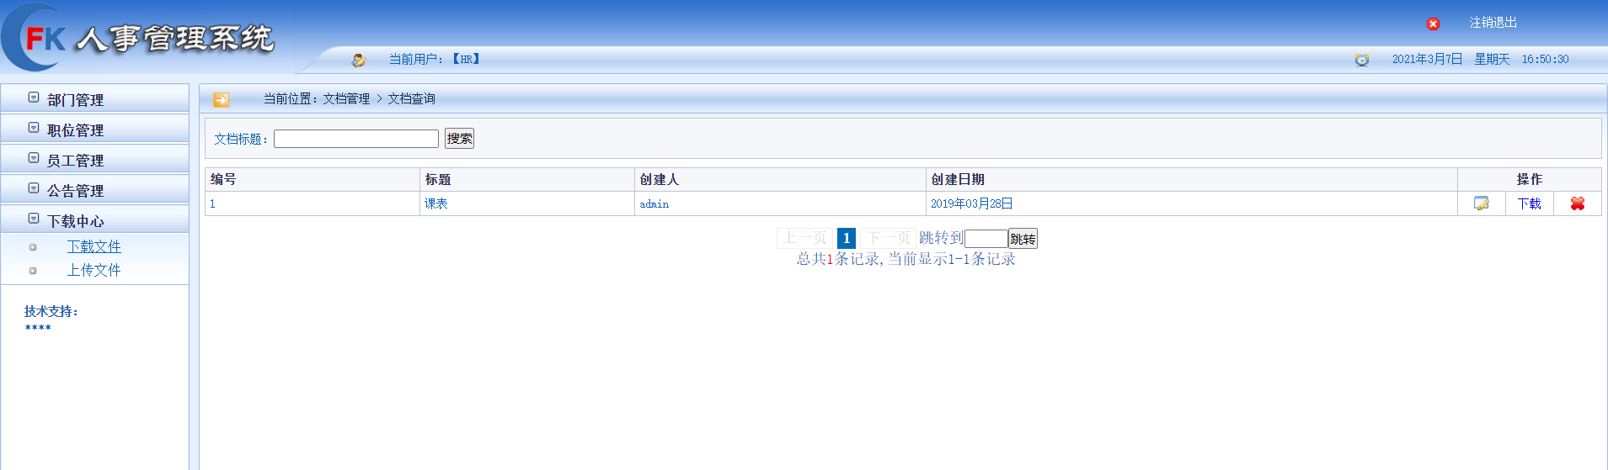Screen dimensions: 1608x470
Task: Click the edit icon for 课表 row
Action: (1481, 203)
